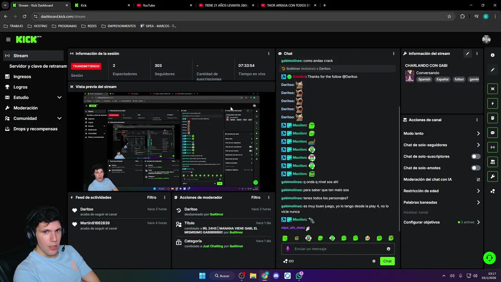Switch to the Kick browser tab
The image size is (501, 282).
coord(102,5)
